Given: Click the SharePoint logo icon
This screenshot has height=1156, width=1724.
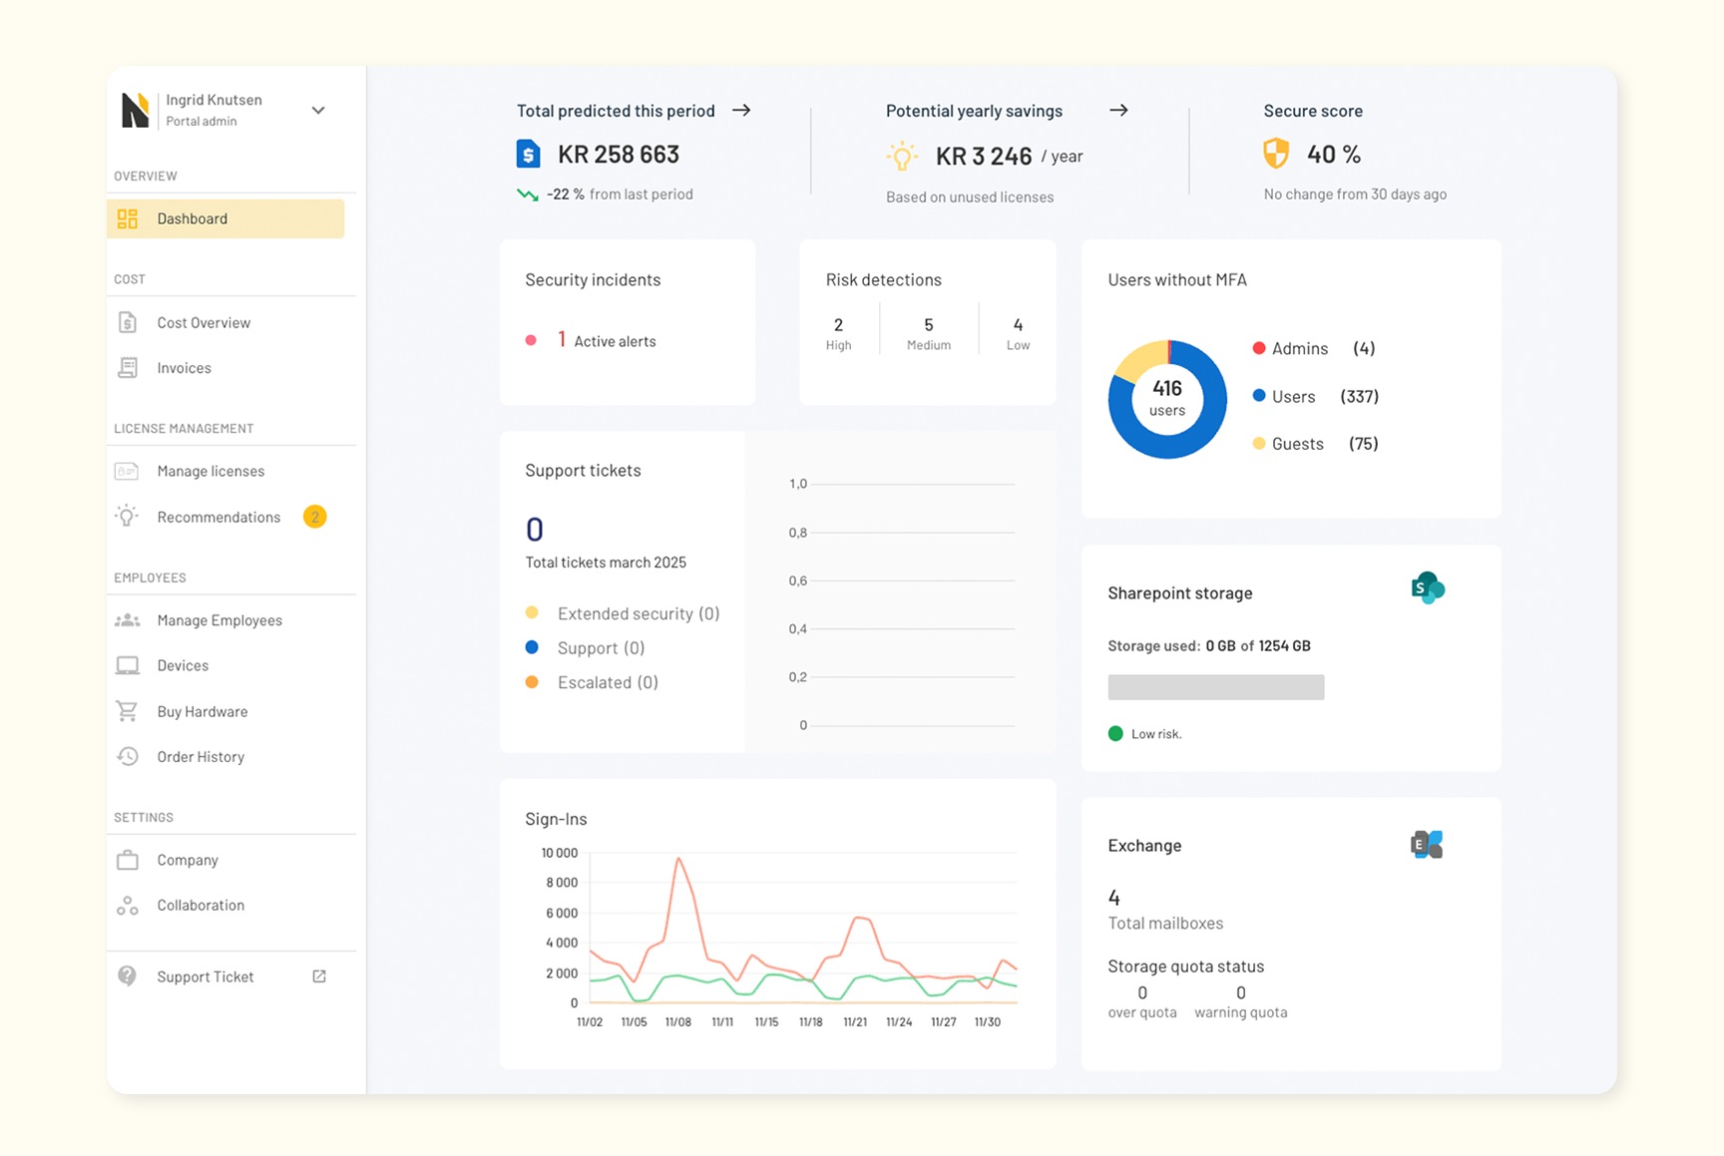Looking at the screenshot, I should tap(1428, 587).
